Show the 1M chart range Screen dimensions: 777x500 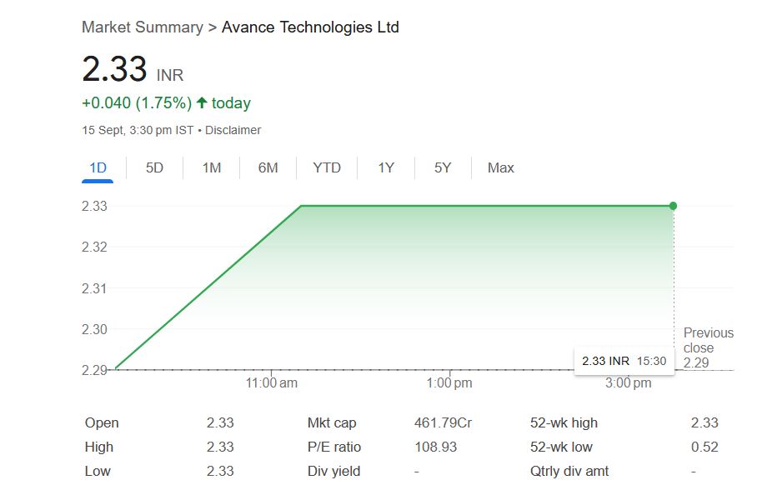click(212, 167)
